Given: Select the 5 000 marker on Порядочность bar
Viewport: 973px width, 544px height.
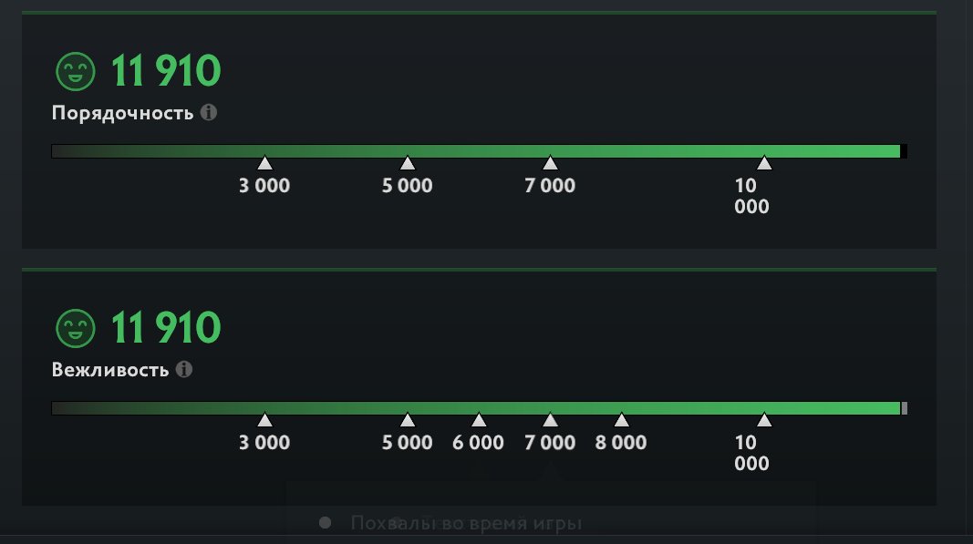Looking at the screenshot, I should coord(408,163).
